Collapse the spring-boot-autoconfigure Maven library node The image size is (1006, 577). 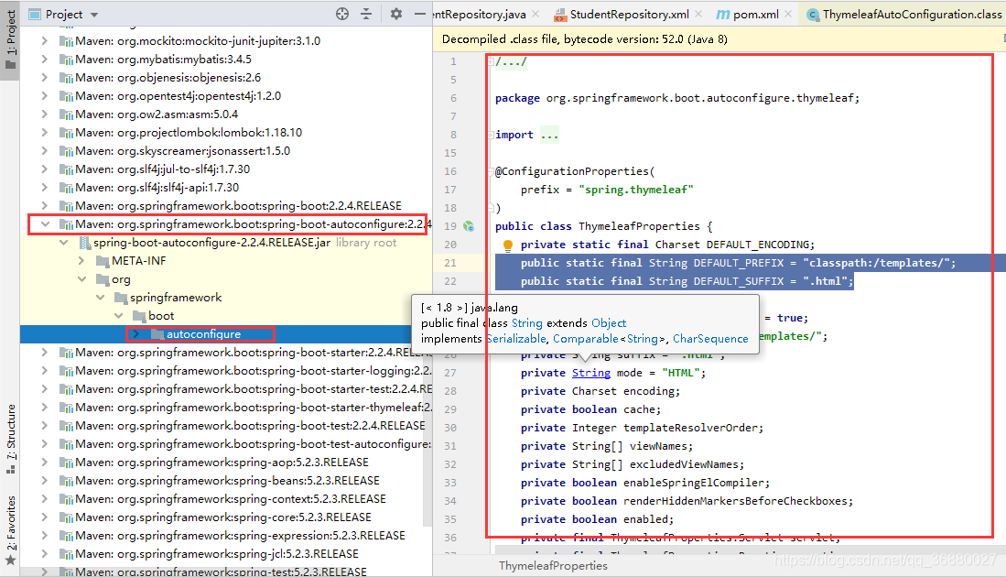click(x=45, y=224)
